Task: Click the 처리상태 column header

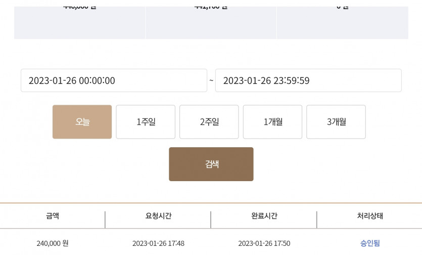Action: 370,216
